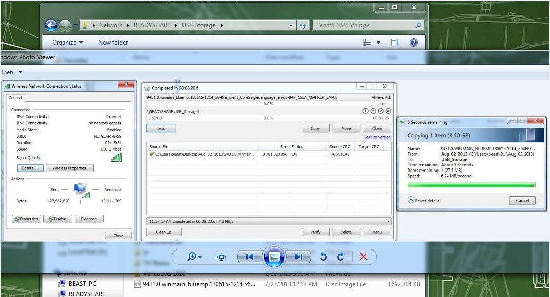Screen dimensions: 550x297
Task: Open the Get Pro version link
Action: pos(377,137)
